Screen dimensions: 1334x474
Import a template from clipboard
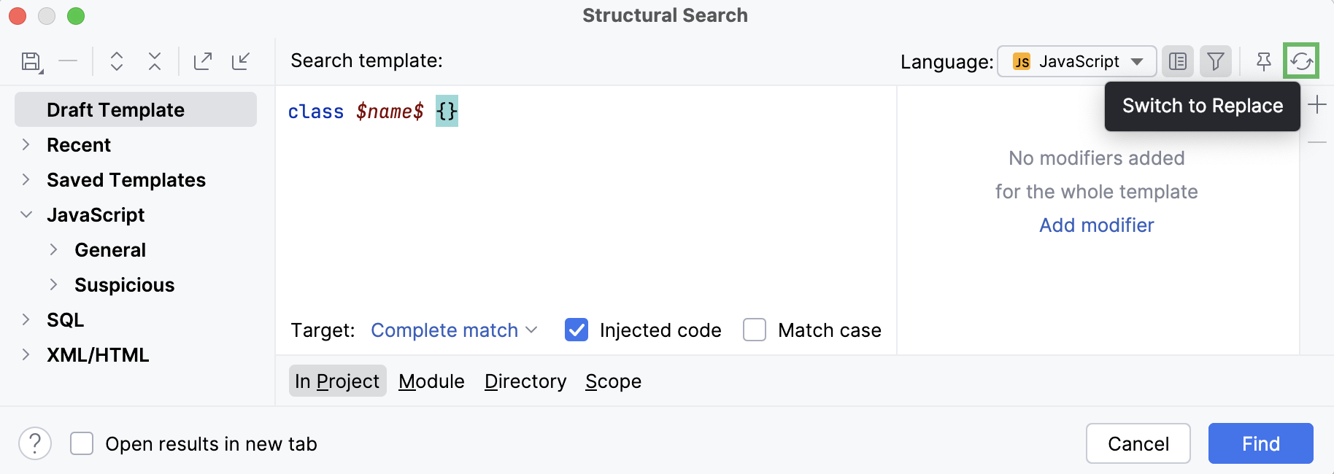coord(241,61)
